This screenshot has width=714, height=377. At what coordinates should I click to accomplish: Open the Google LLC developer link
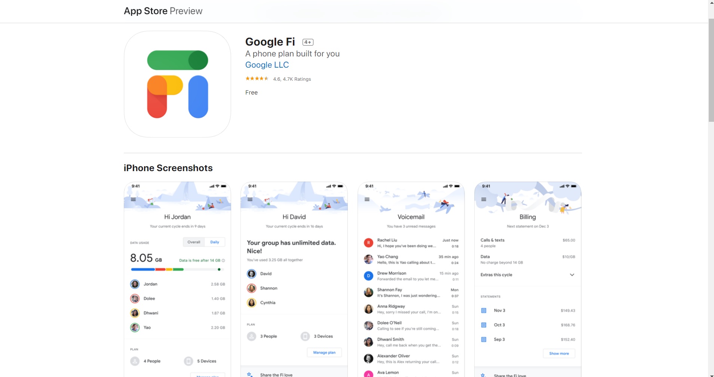267,65
